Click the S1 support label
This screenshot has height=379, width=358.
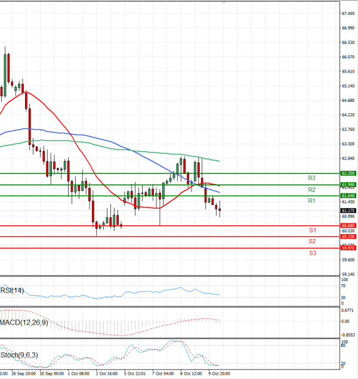[312, 230]
